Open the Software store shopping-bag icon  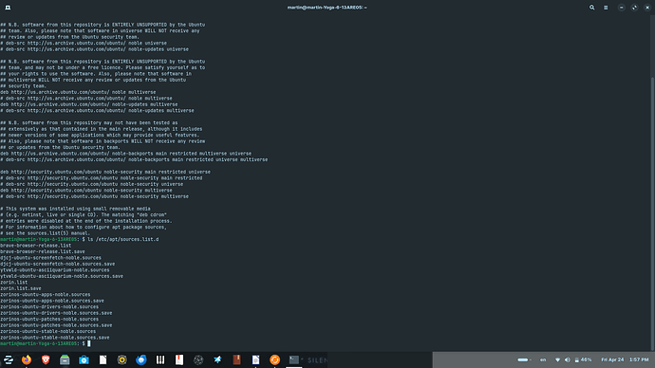pyautogui.click(x=84, y=359)
